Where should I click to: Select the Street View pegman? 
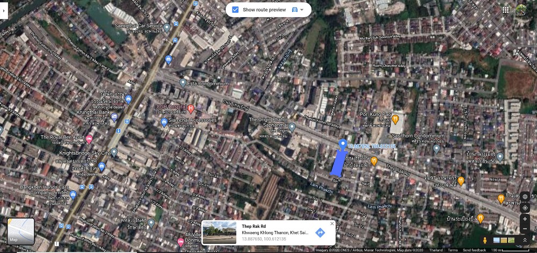click(485, 240)
